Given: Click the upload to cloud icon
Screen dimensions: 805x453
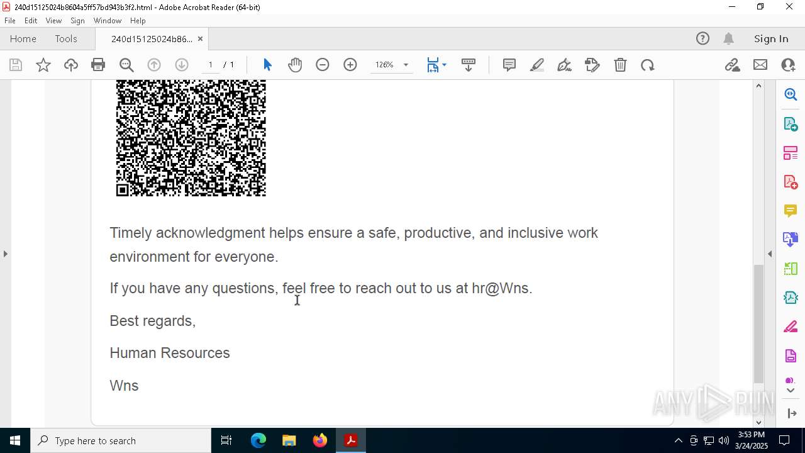Looking at the screenshot, I should [71, 65].
